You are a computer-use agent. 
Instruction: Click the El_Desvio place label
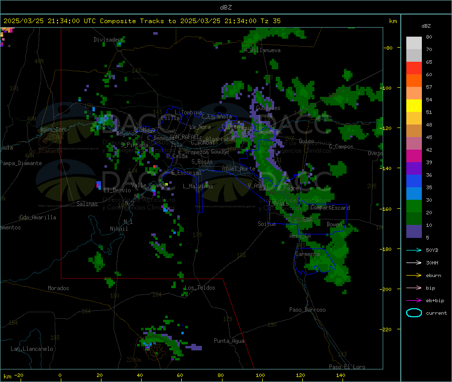coord(117,190)
